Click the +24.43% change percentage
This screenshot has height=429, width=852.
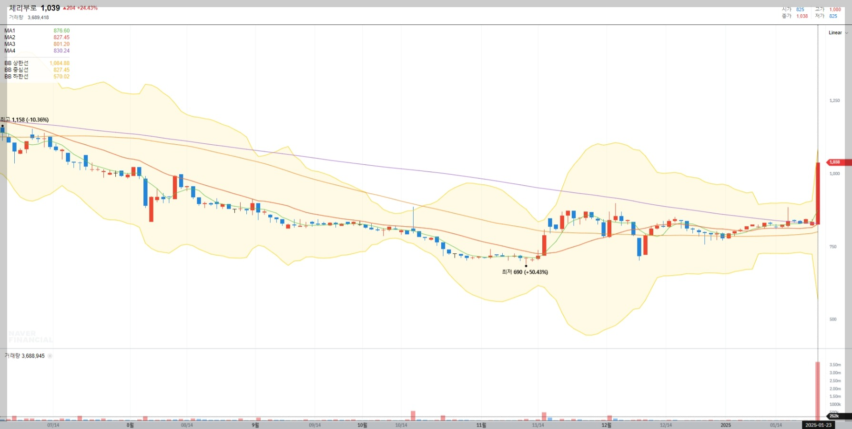87,8
